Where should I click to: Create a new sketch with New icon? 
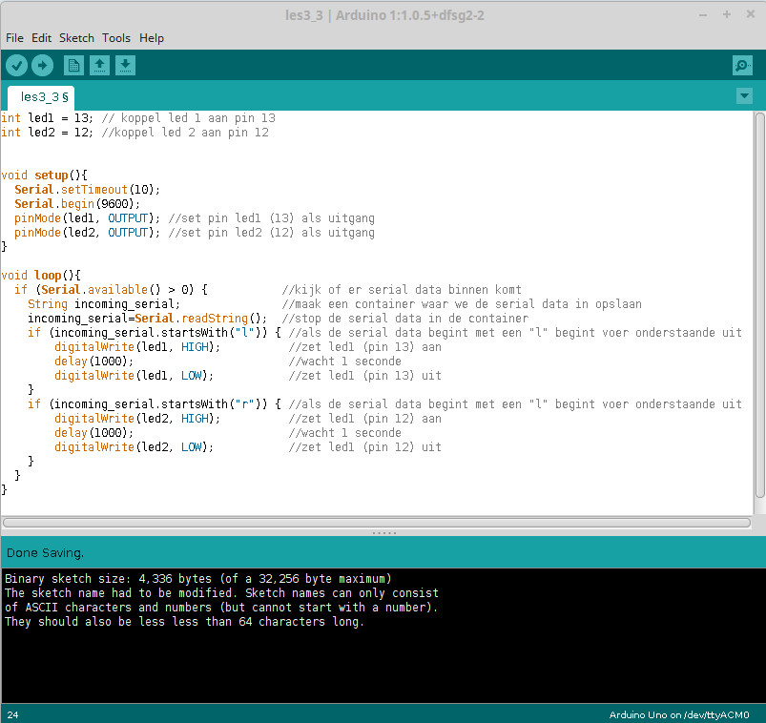tap(73, 65)
